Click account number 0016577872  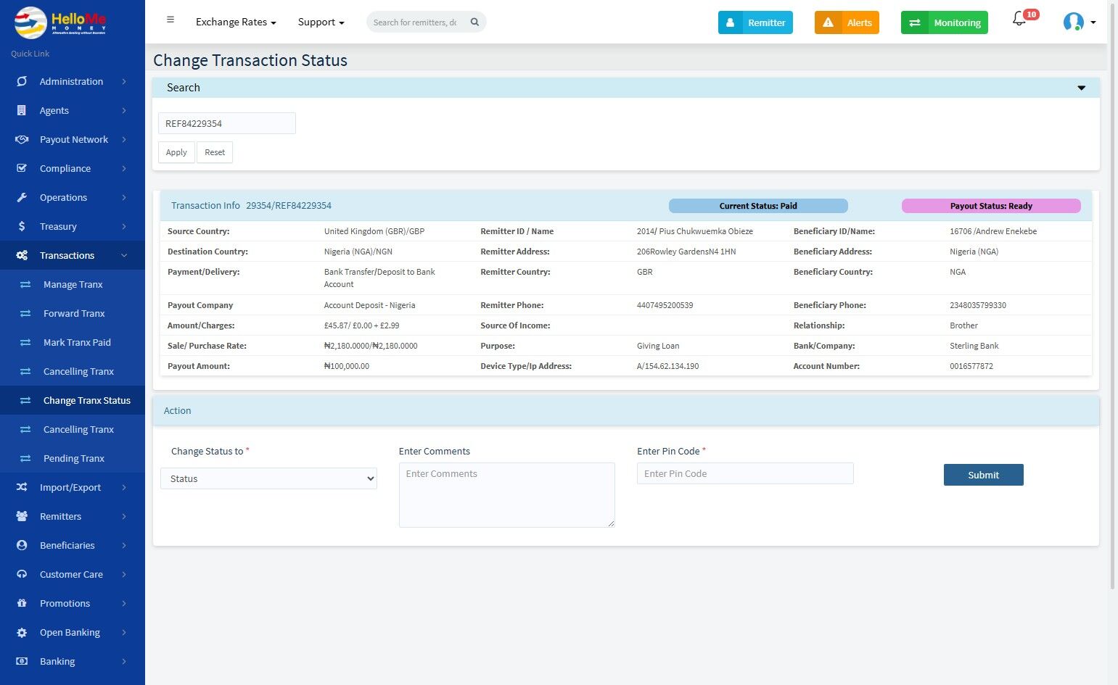pos(971,366)
